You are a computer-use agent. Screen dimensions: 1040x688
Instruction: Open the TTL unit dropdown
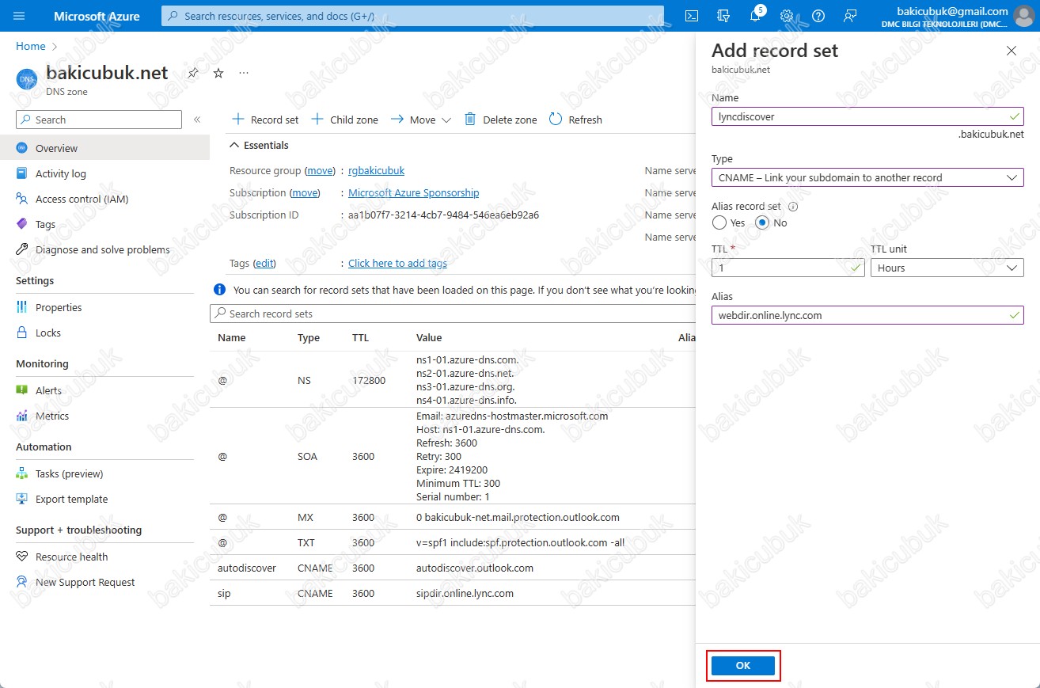pyautogui.click(x=947, y=268)
